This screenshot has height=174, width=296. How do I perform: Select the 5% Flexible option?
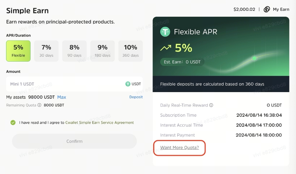(x=18, y=51)
